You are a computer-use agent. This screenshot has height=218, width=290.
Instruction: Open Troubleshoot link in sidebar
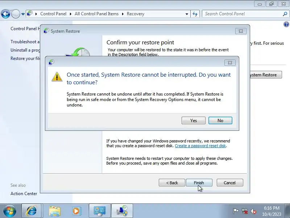[25, 42]
